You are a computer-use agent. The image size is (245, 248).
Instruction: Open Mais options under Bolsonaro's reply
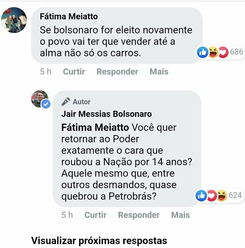pyautogui.click(x=181, y=215)
